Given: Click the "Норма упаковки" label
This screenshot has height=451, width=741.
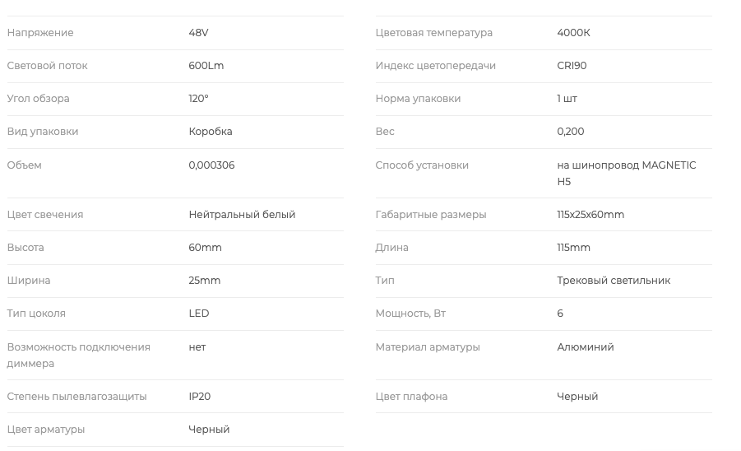Looking at the screenshot, I should pos(418,99).
